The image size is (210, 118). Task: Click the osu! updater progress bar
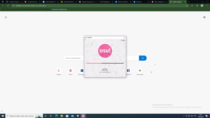click(105, 63)
